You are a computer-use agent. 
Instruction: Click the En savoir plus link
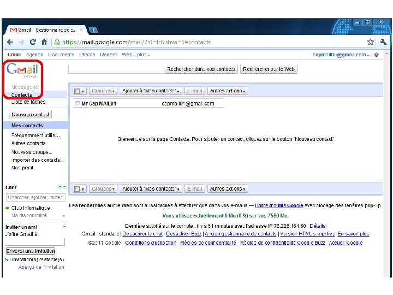click(353, 234)
